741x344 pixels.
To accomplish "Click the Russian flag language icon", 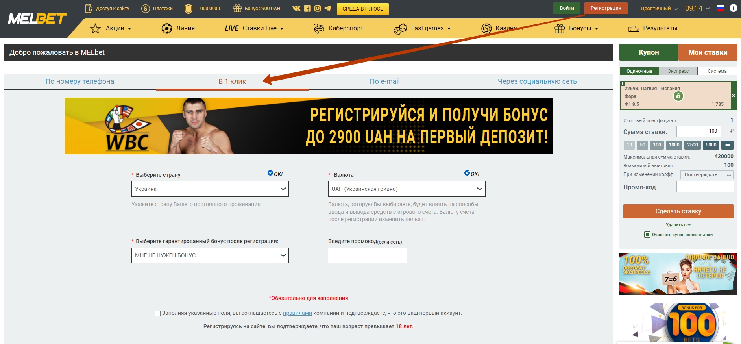I will point(720,8).
